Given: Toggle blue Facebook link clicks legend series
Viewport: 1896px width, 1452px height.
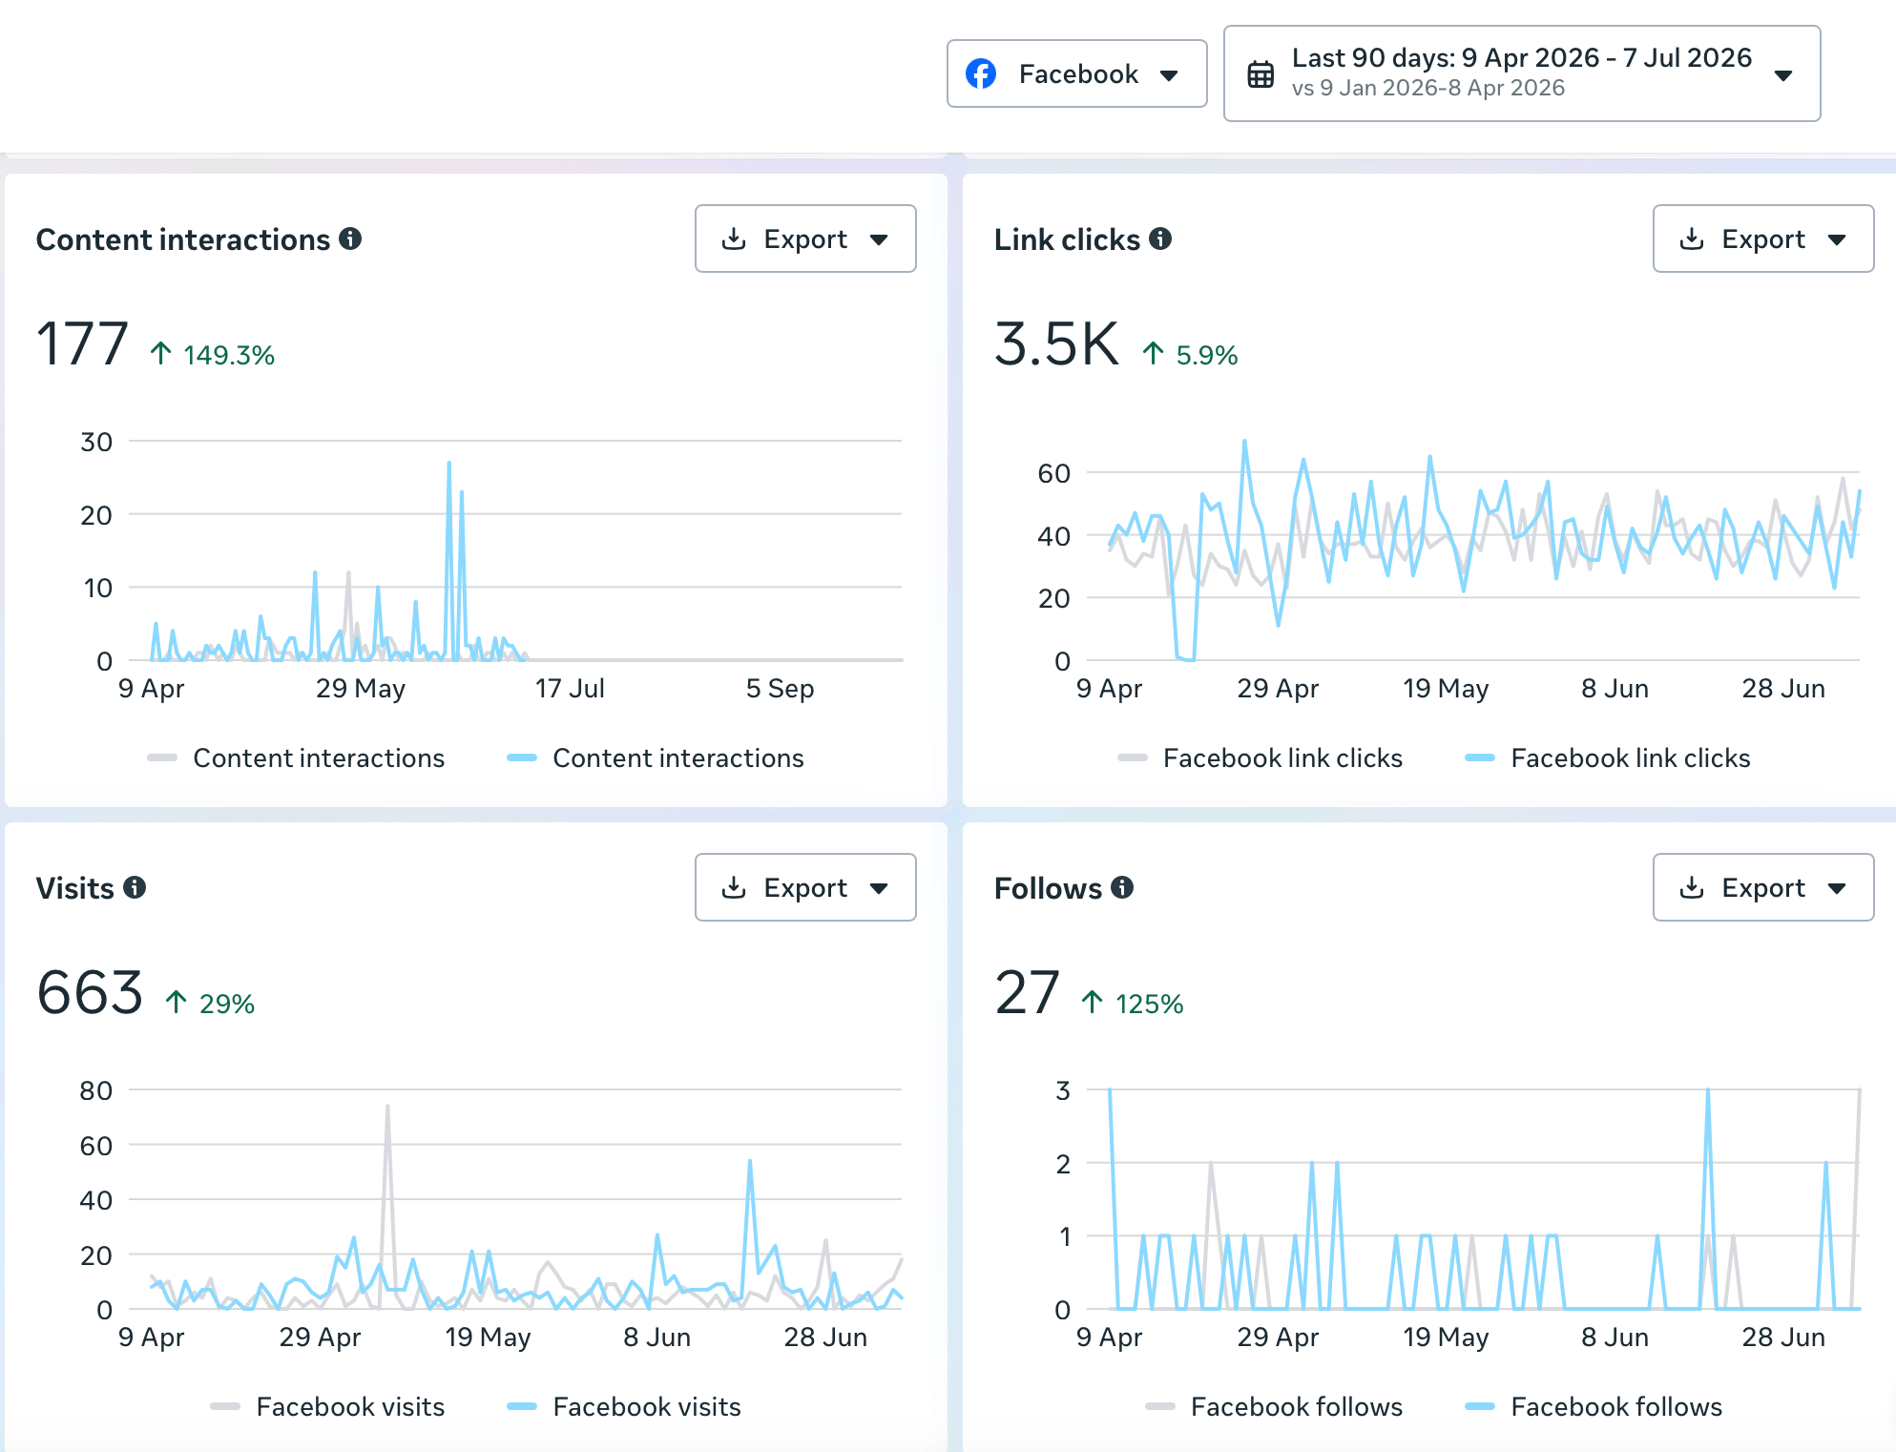Looking at the screenshot, I should pos(1608,757).
